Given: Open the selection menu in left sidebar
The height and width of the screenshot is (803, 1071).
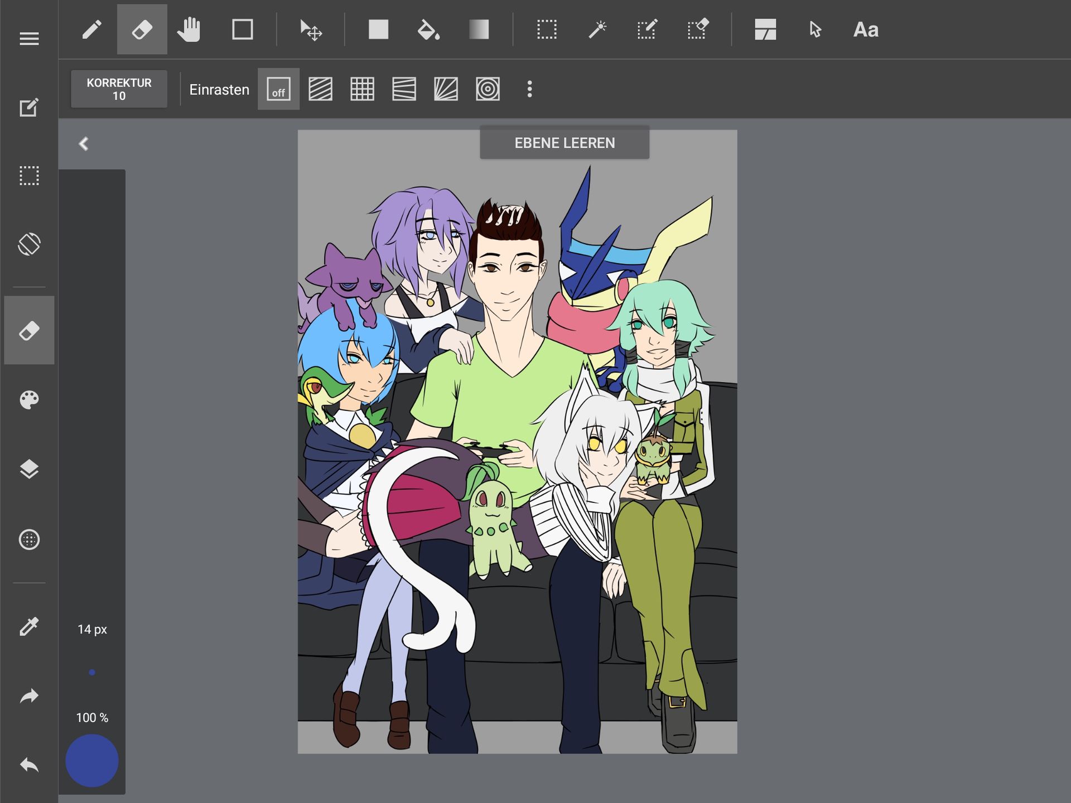Looking at the screenshot, I should [x=29, y=176].
